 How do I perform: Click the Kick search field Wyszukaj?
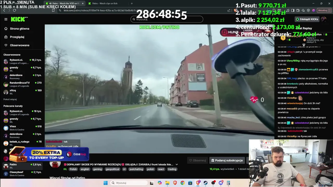pos(167,19)
